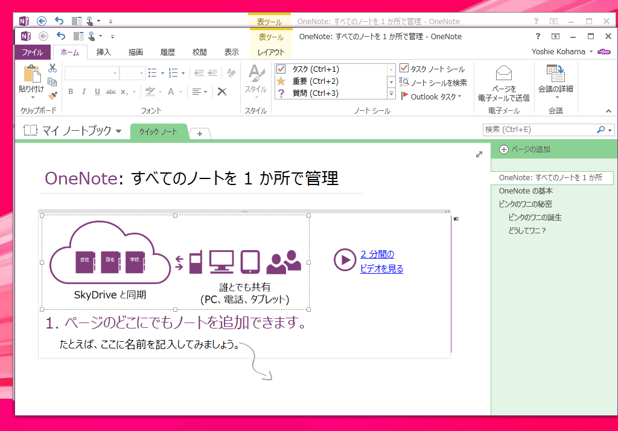Click the Copy icon in clipboard group
Viewport: 618px width, 431px height.
tap(53, 82)
